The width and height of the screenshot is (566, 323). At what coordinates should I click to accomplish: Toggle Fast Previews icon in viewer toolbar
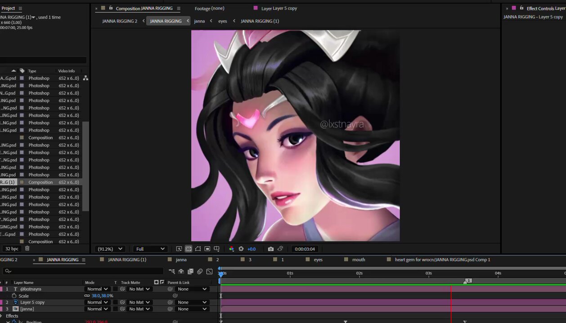179,249
